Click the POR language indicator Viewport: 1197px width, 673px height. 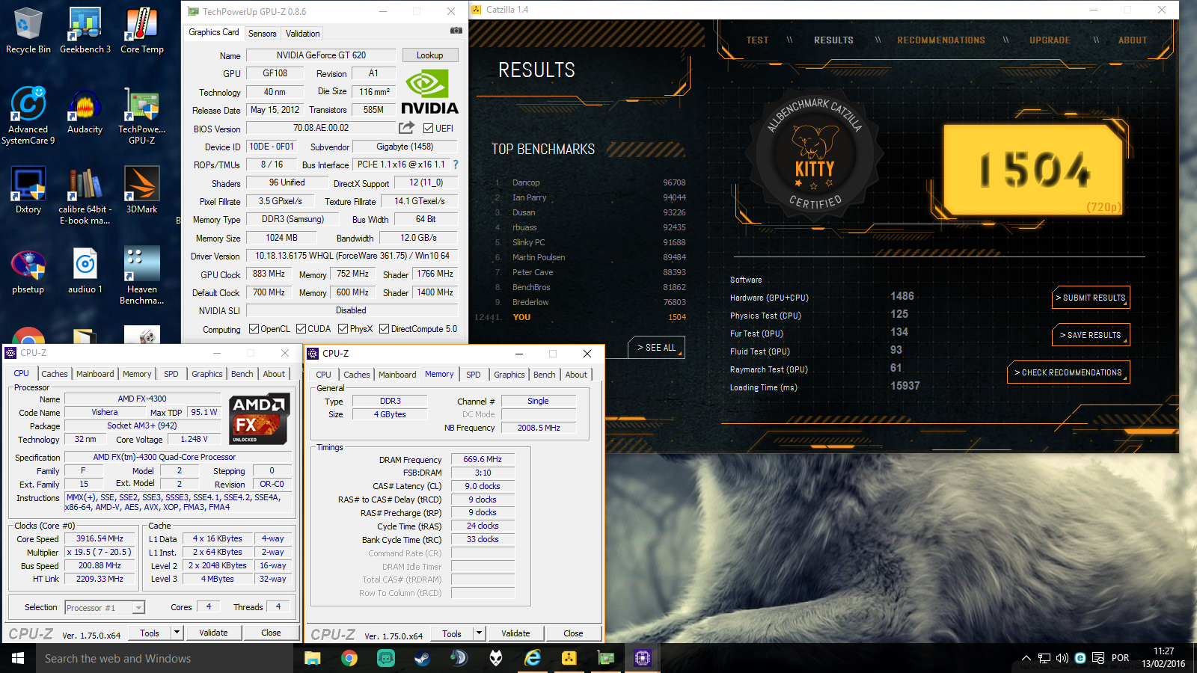point(1120,658)
